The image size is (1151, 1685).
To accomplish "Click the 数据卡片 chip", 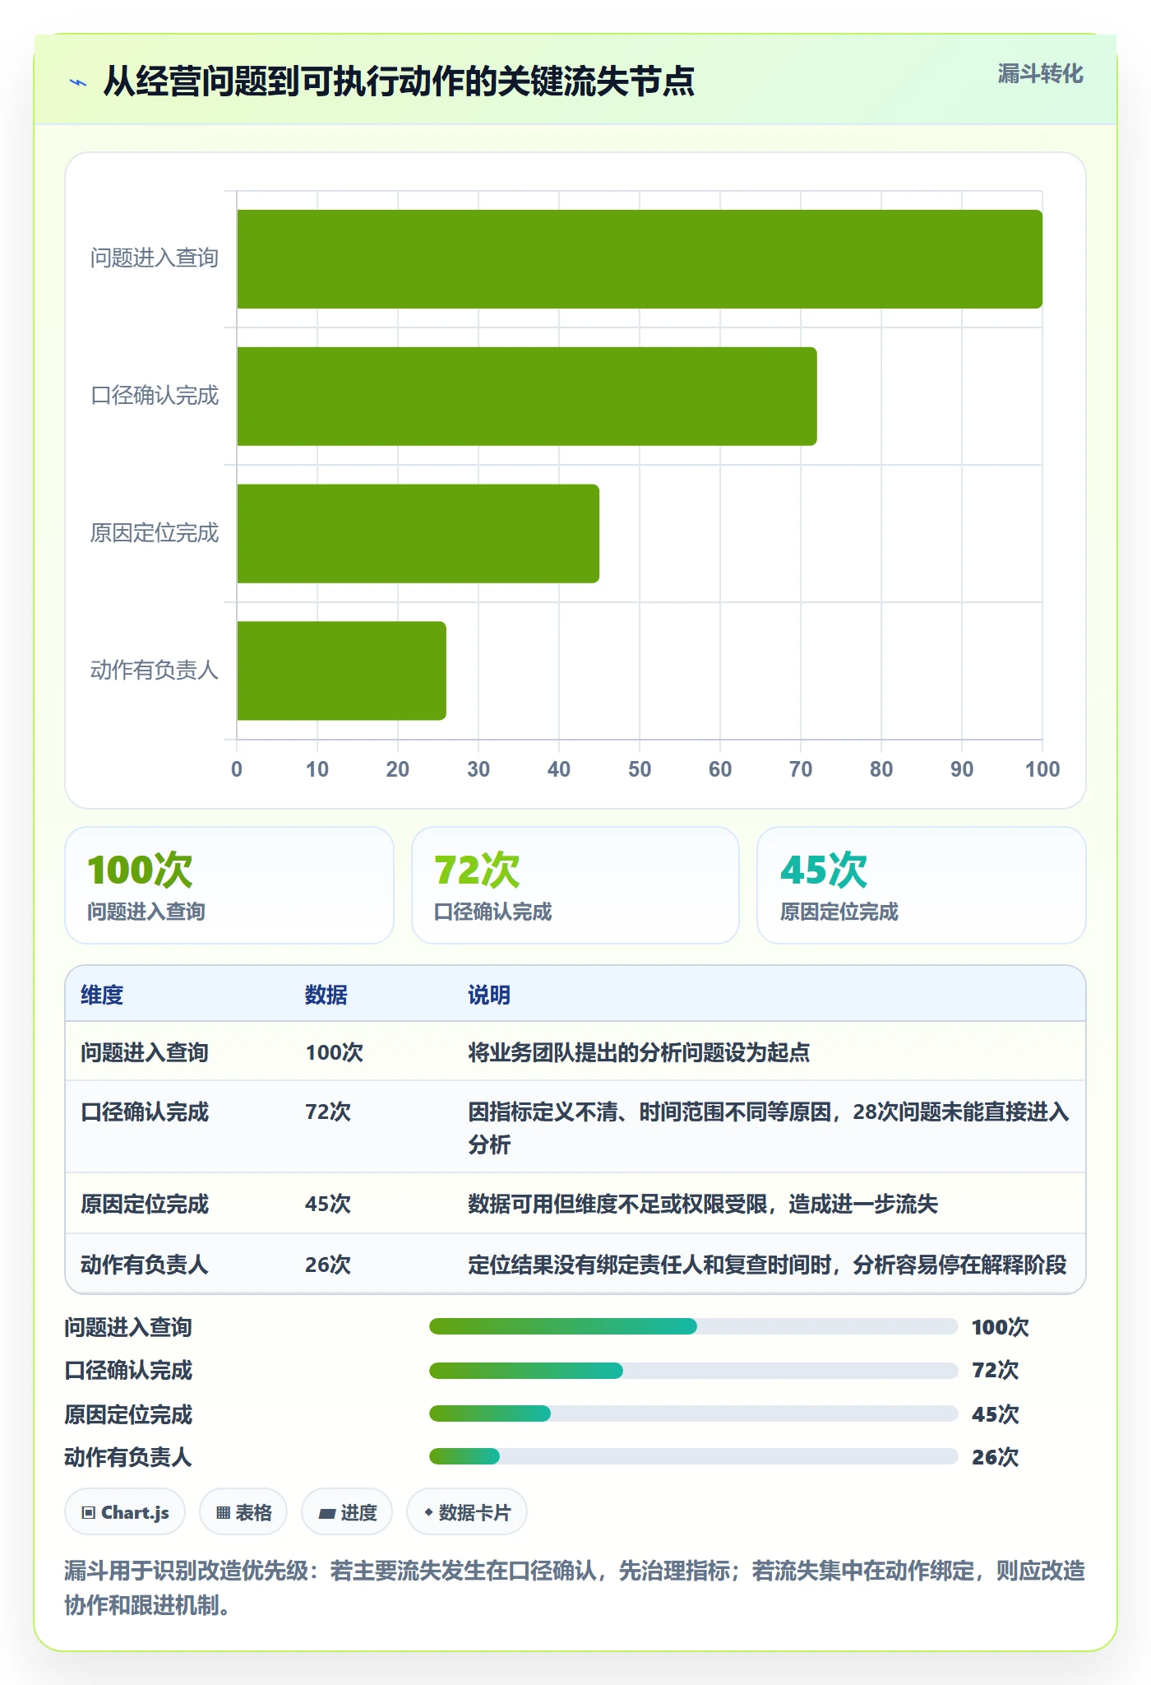I will coord(467,1512).
